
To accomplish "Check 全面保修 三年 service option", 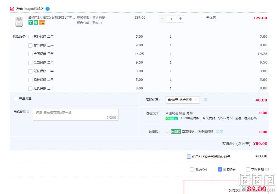I will click(30, 54).
